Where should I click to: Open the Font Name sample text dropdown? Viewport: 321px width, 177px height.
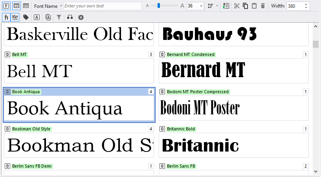point(61,6)
